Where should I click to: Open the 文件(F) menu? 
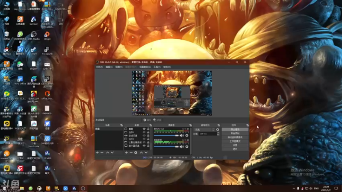(x=99, y=67)
